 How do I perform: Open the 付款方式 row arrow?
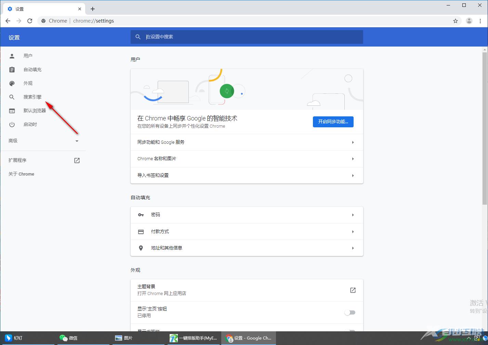pyautogui.click(x=353, y=232)
